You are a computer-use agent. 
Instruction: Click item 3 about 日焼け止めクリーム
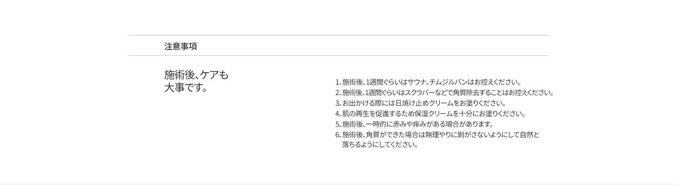point(424,103)
